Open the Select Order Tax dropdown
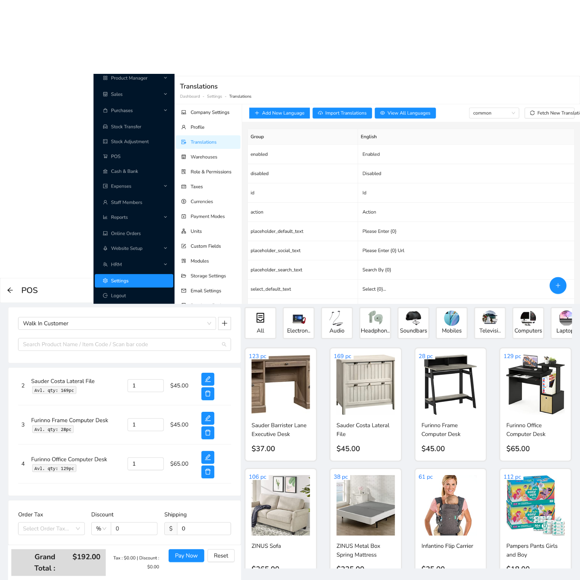 [x=51, y=529]
